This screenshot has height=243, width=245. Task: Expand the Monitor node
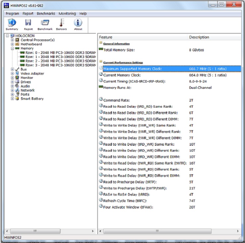tap(12, 77)
